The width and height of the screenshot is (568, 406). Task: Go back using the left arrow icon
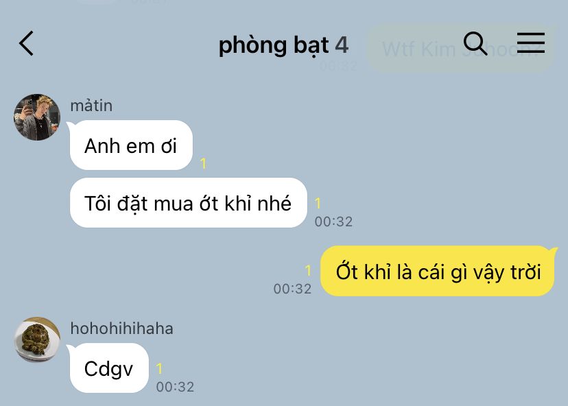pos(26,43)
